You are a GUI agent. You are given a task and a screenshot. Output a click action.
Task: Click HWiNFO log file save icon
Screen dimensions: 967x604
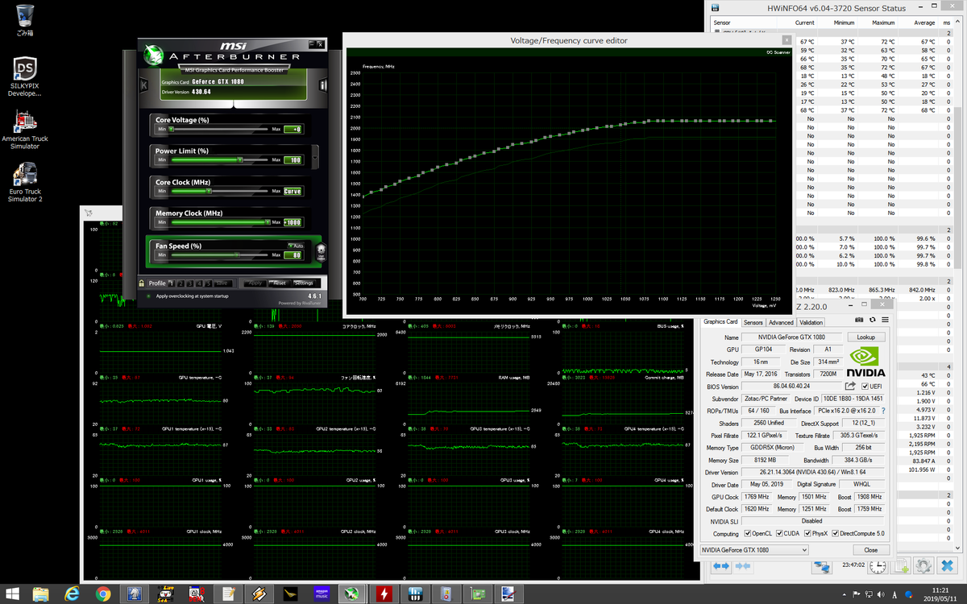[900, 566]
